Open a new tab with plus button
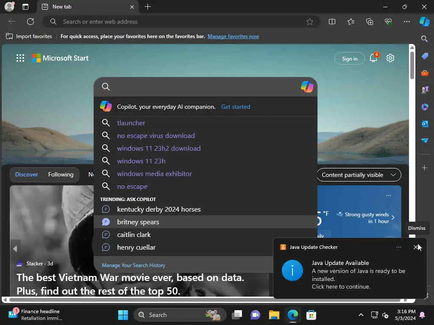 [x=148, y=7]
